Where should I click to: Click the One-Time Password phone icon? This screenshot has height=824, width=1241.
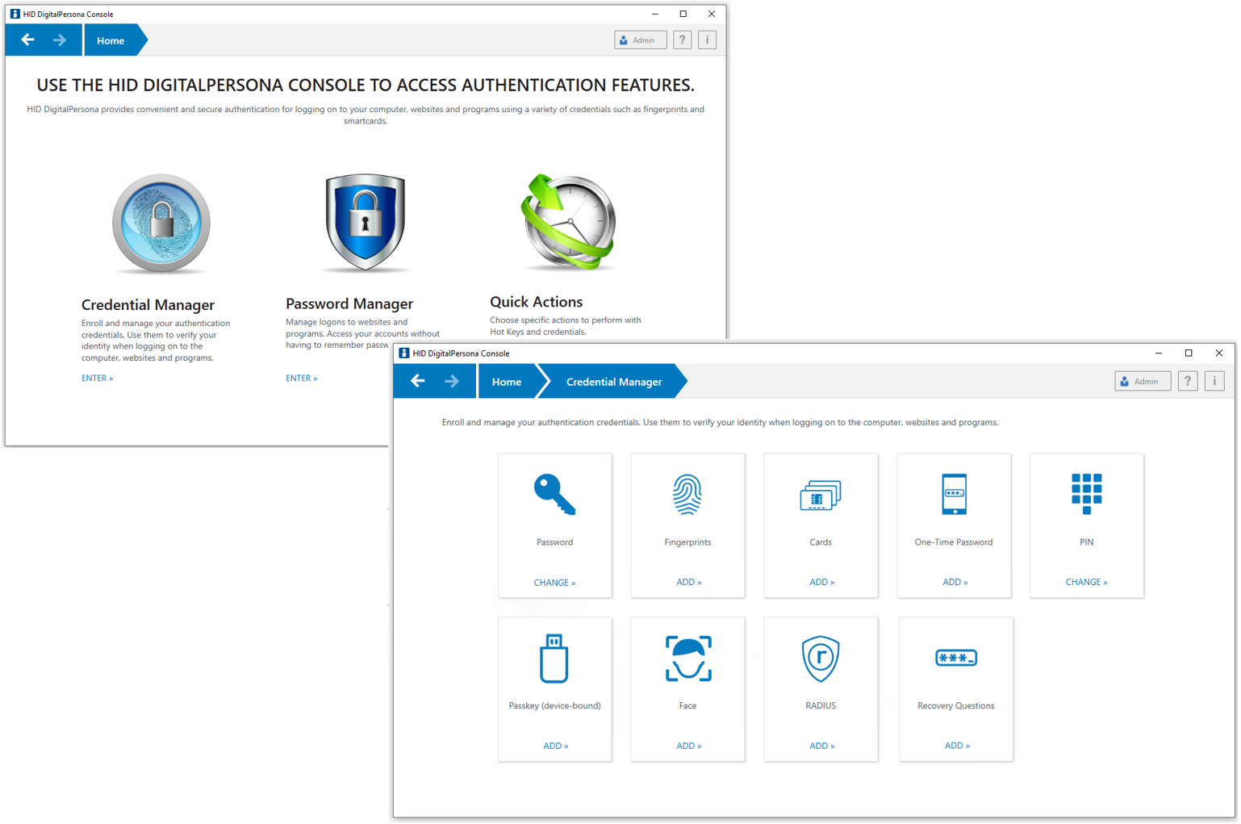[x=954, y=494]
